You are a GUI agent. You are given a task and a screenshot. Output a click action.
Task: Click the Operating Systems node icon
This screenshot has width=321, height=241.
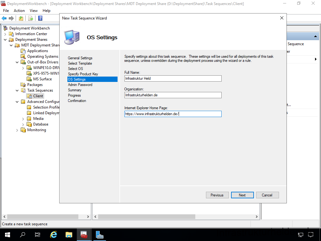[x=23, y=56]
